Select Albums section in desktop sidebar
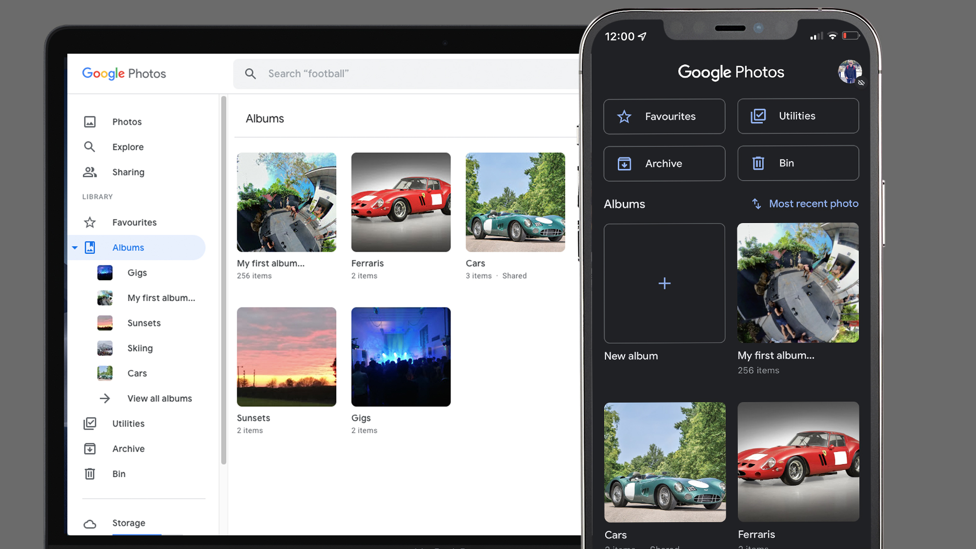Image resolution: width=976 pixels, height=549 pixels. click(x=128, y=247)
